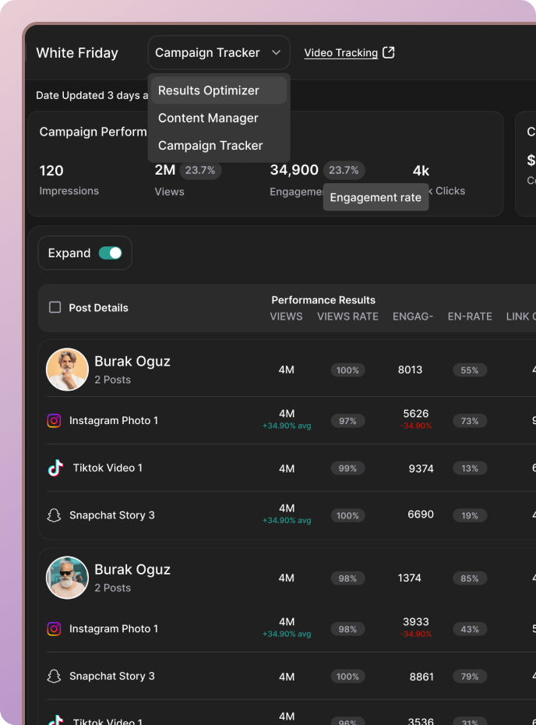Click the first Burak Oguz avatar with orange background
Image resolution: width=536 pixels, height=725 pixels.
[68, 370]
